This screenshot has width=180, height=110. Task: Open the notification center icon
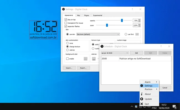tap(174, 107)
